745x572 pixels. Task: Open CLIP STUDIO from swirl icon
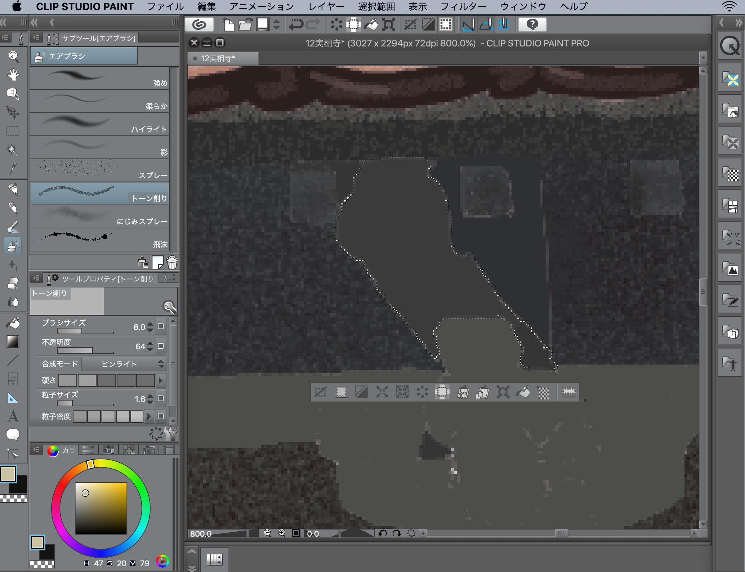click(x=199, y=24)
